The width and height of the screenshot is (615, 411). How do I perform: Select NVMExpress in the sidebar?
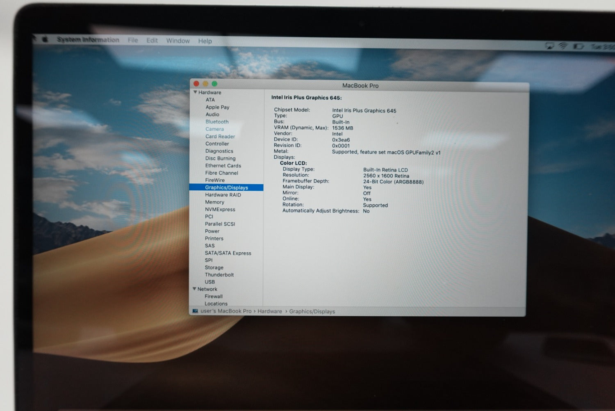[220, 210]
